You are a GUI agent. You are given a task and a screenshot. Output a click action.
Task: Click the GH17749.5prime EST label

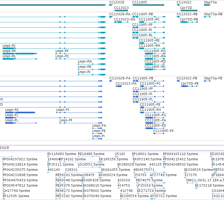(16, 191)
